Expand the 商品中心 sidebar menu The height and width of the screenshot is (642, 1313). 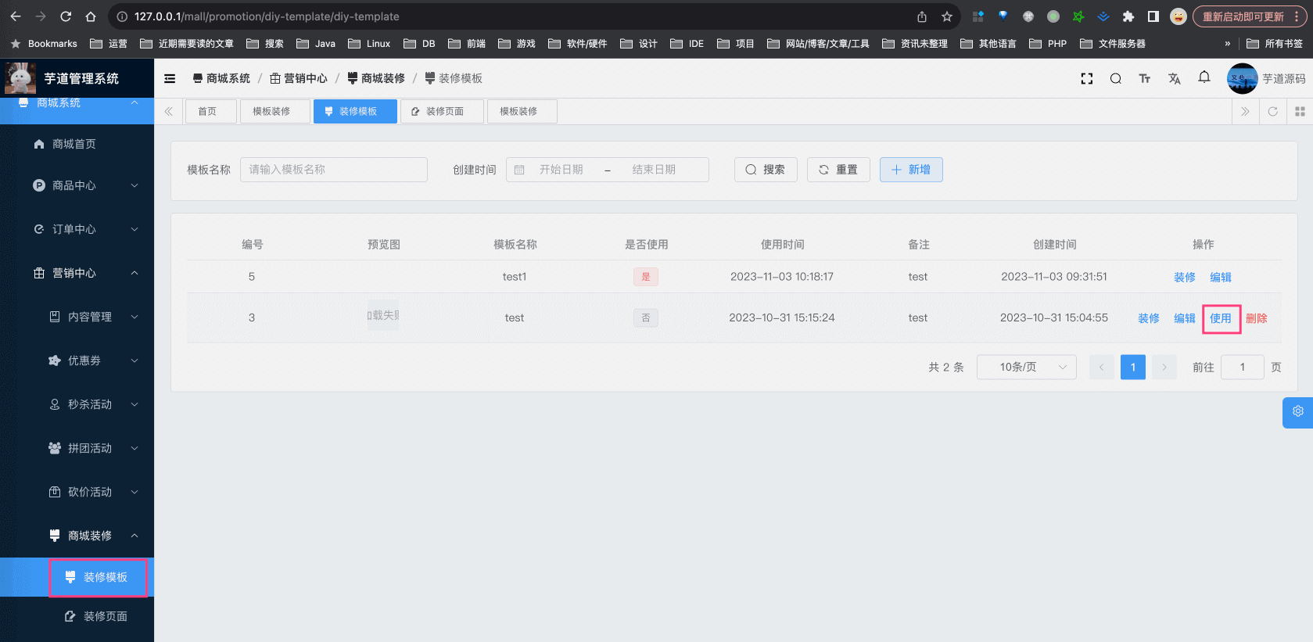tap(86, 185)
